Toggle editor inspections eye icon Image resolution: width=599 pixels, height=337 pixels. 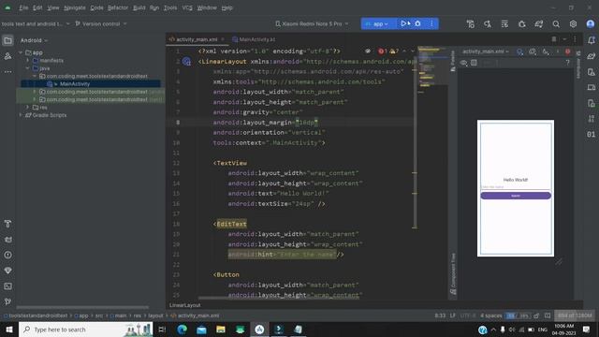(368, 51)
